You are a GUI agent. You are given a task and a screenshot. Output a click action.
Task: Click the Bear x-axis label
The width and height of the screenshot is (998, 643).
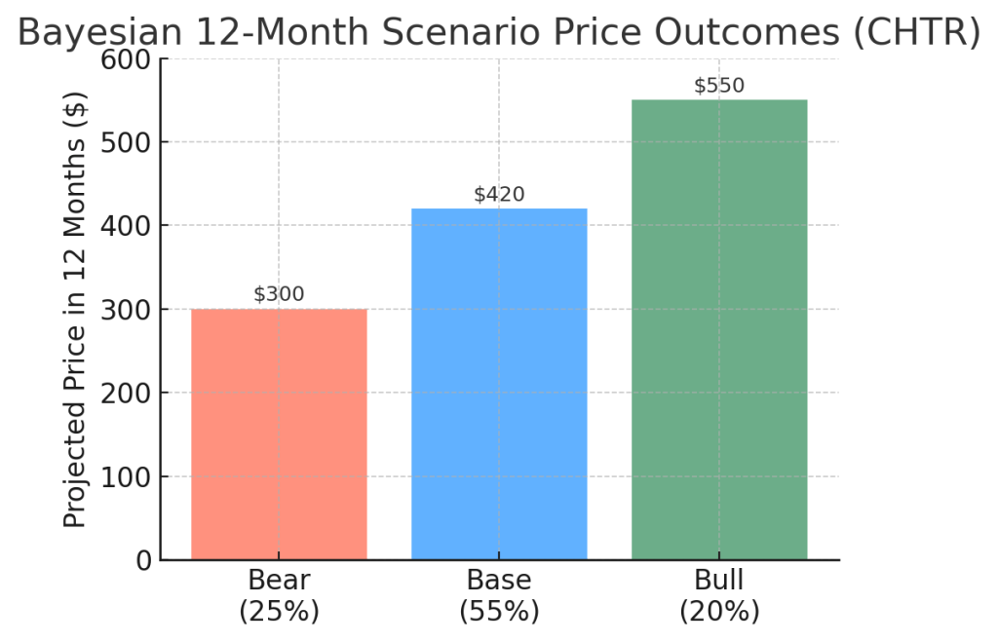click(279, 582)
